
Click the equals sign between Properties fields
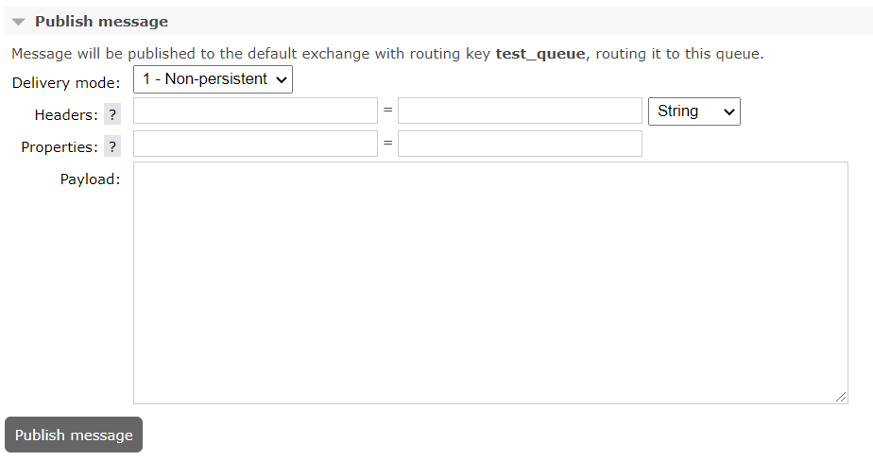(388, 143)
